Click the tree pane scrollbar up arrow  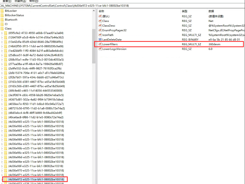coord(94,10)
